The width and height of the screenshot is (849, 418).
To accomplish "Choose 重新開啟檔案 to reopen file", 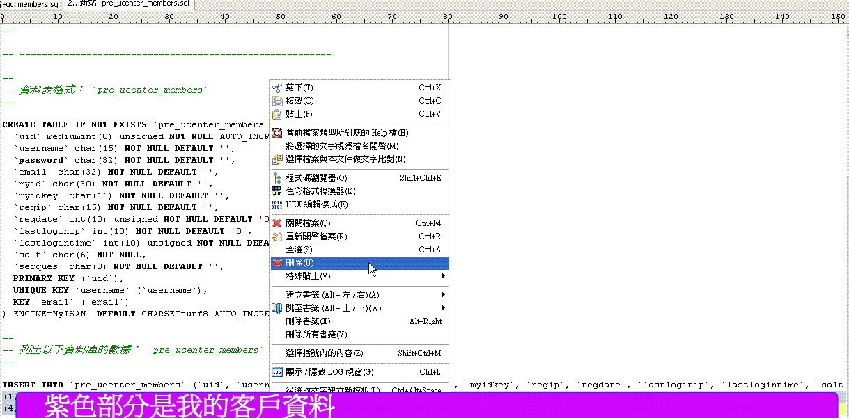I will (x=359, y=236).
